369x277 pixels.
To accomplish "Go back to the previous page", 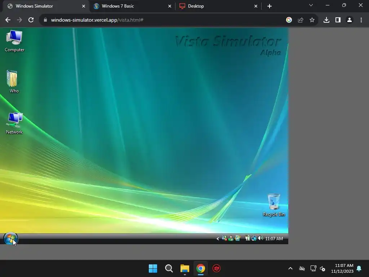I will tap(8, 20).
